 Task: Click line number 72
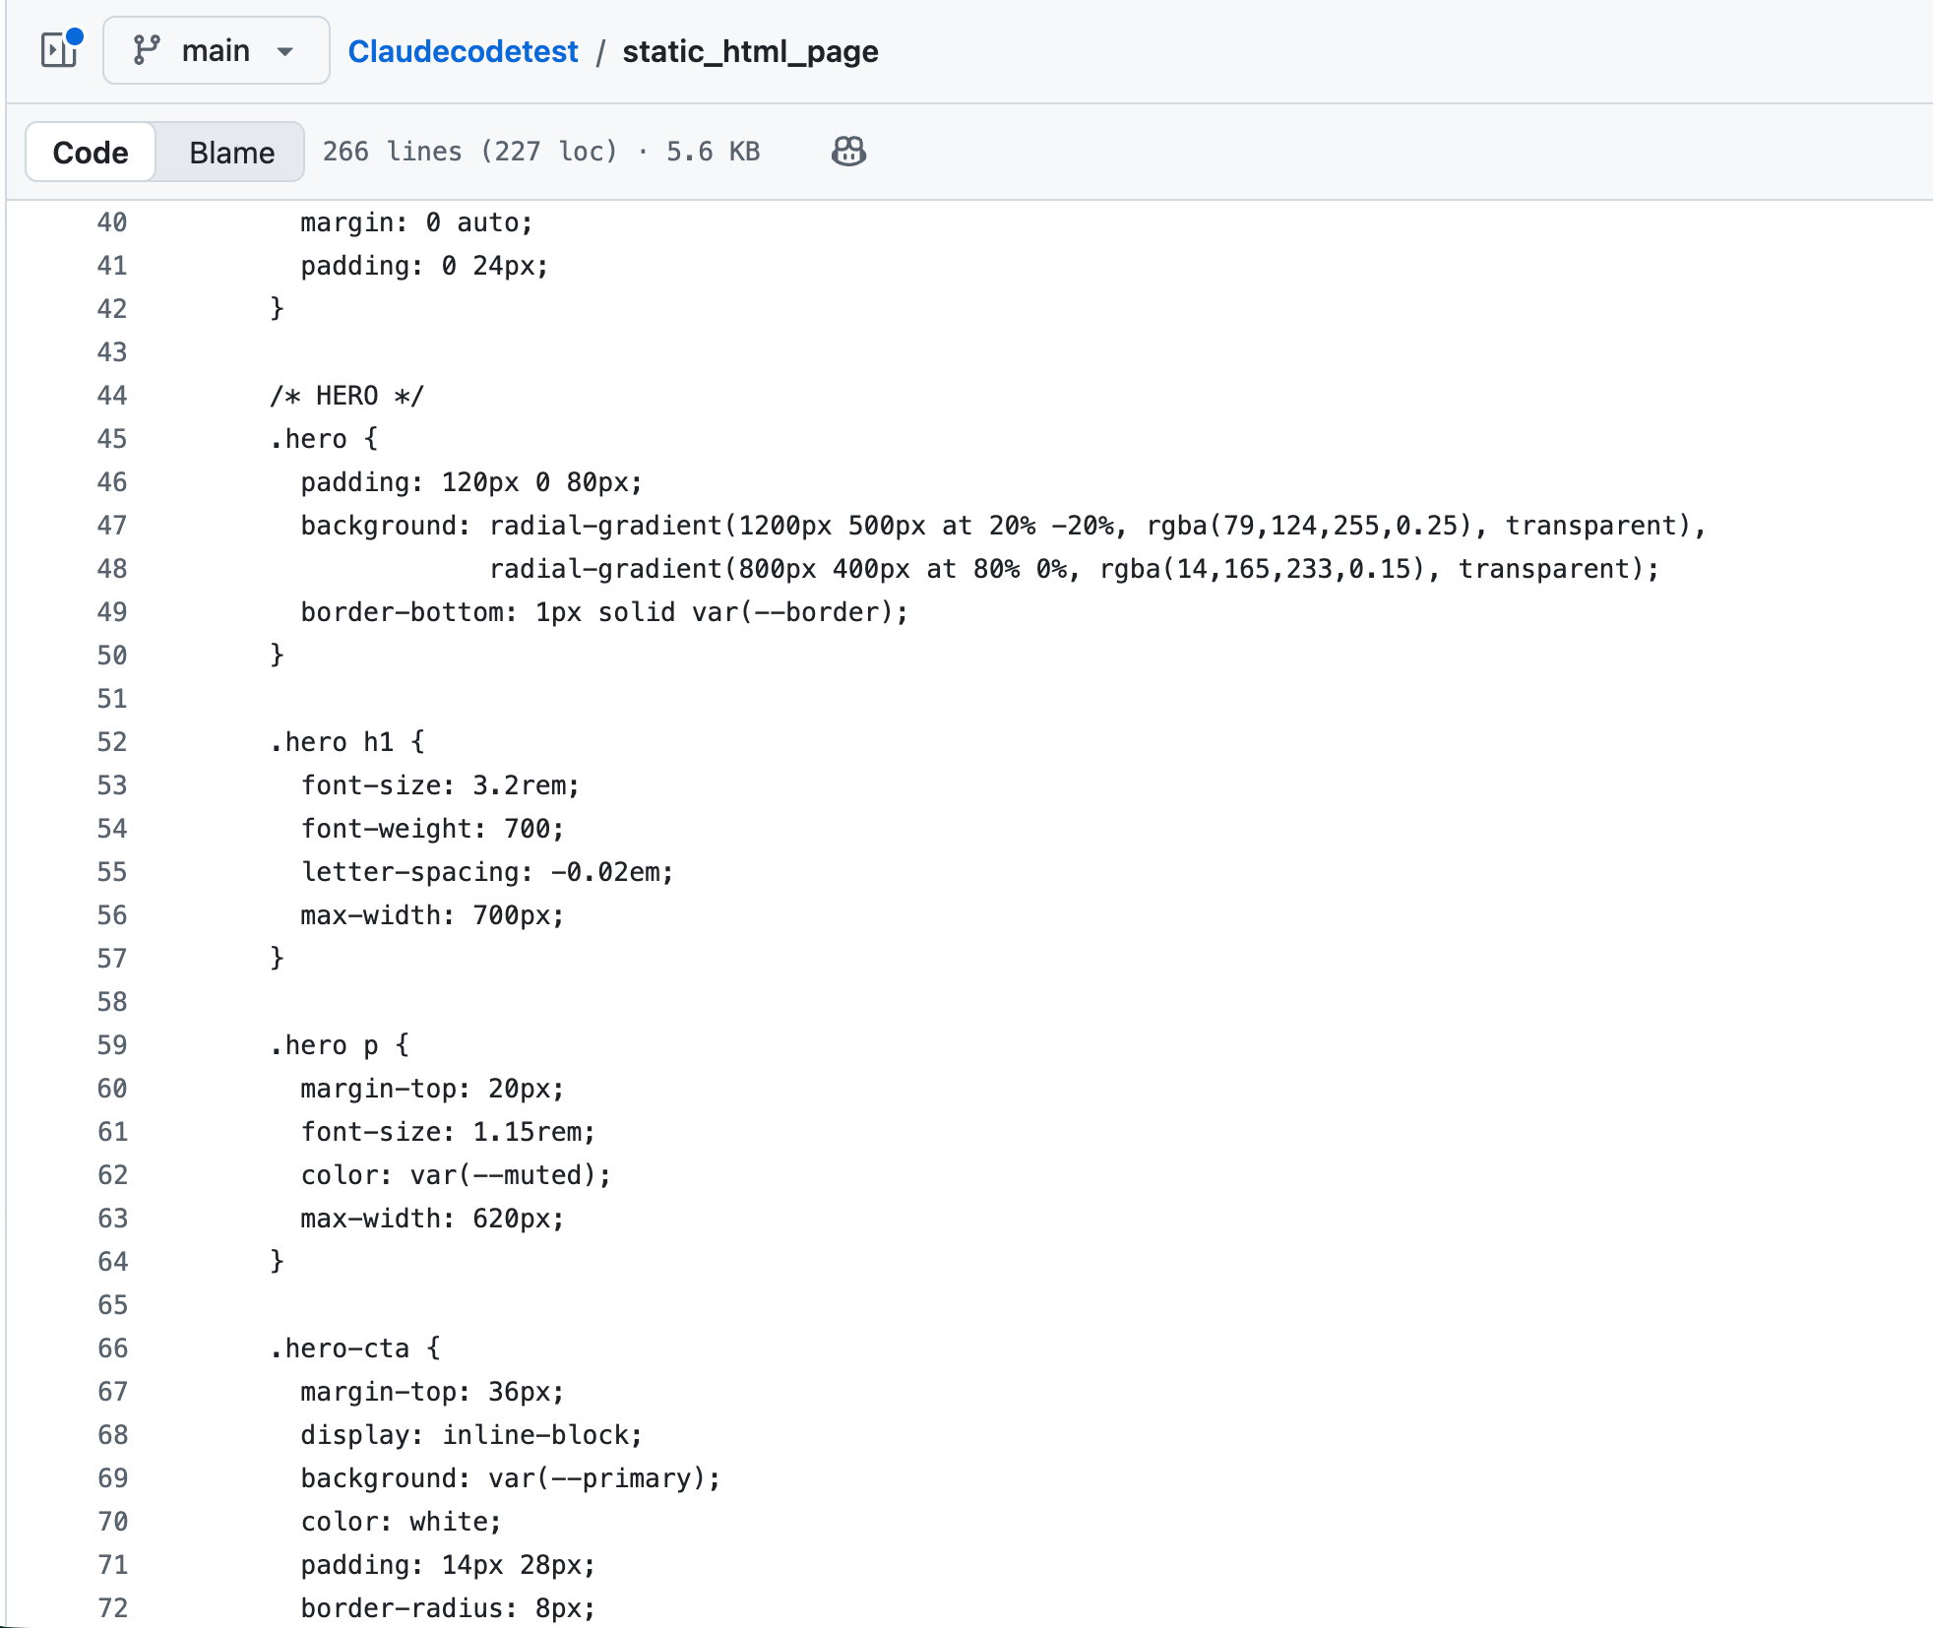(112, 1608)
